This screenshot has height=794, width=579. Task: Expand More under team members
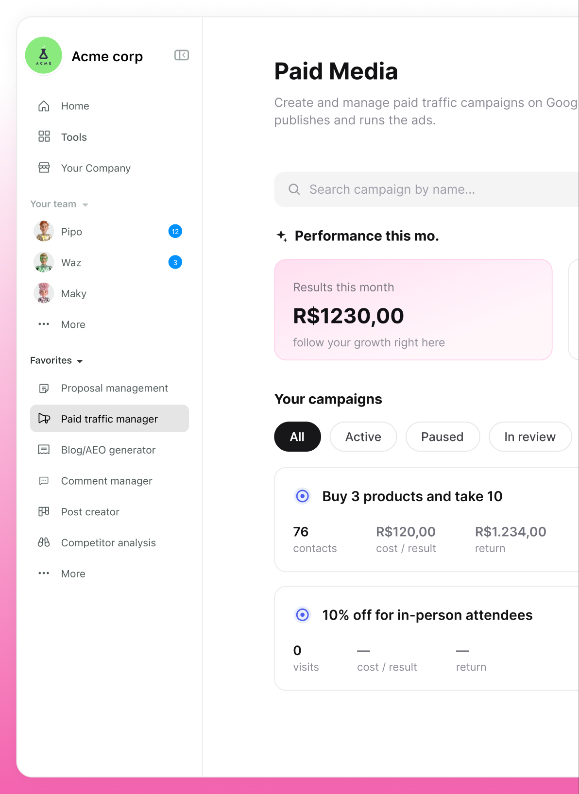point(62,324)
